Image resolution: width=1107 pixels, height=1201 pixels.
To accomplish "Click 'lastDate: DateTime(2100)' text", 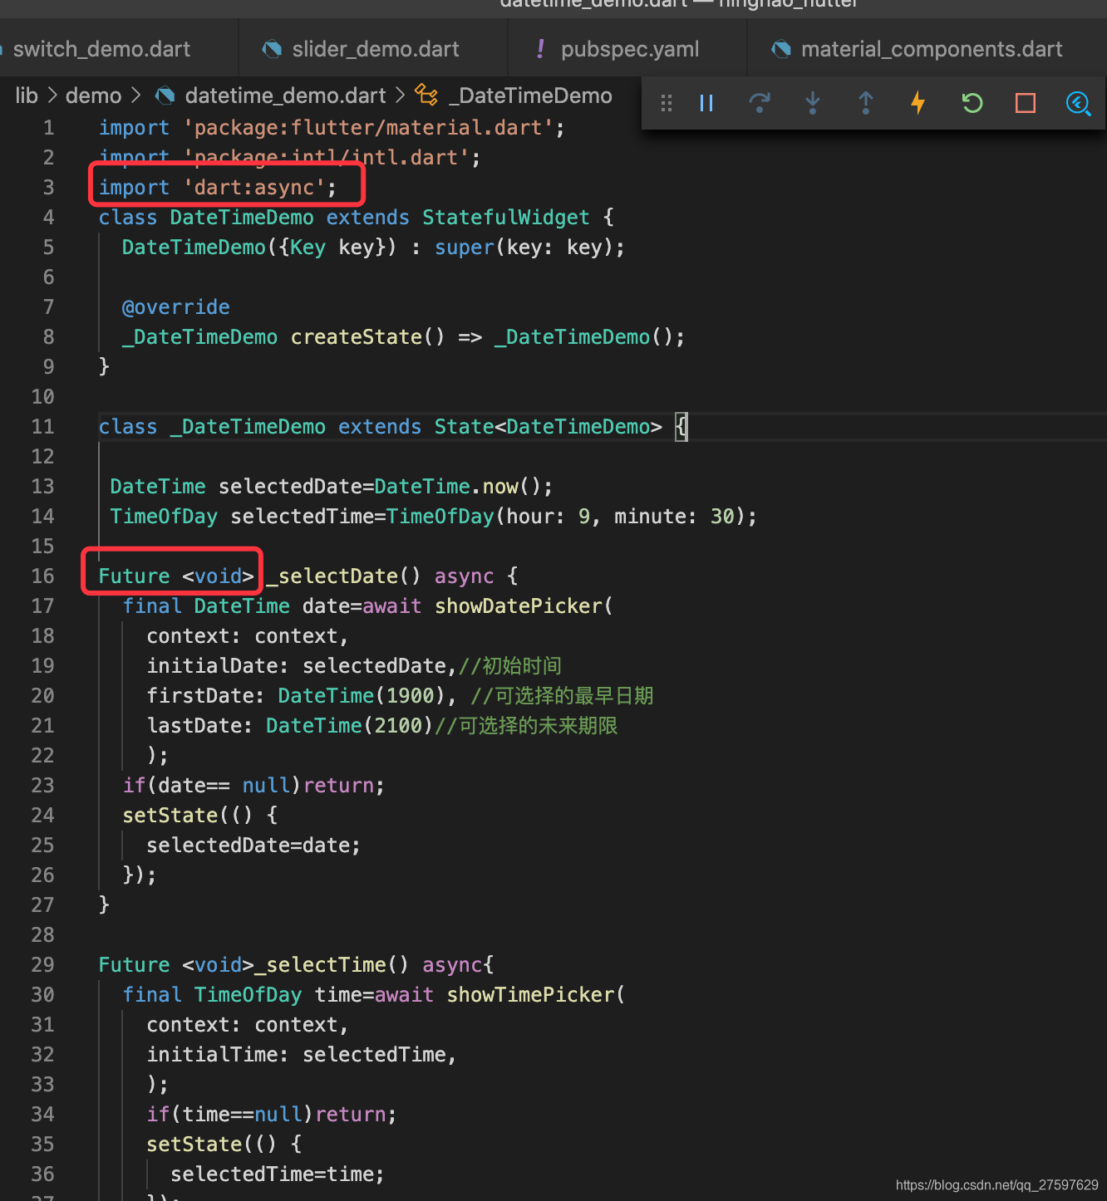I will 290,726.
